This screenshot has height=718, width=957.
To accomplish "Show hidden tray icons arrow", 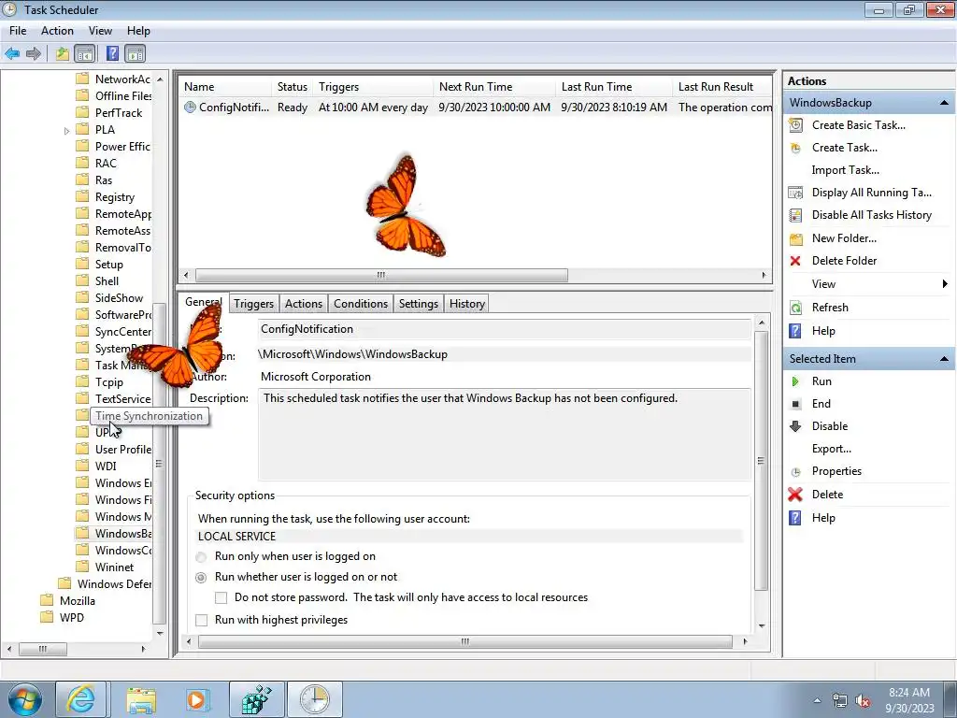I will tap(817, 701).
